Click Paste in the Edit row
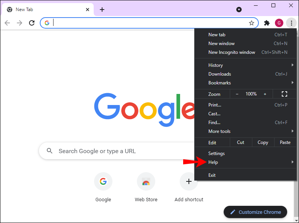299x223 pixels. tap(285, 142)
